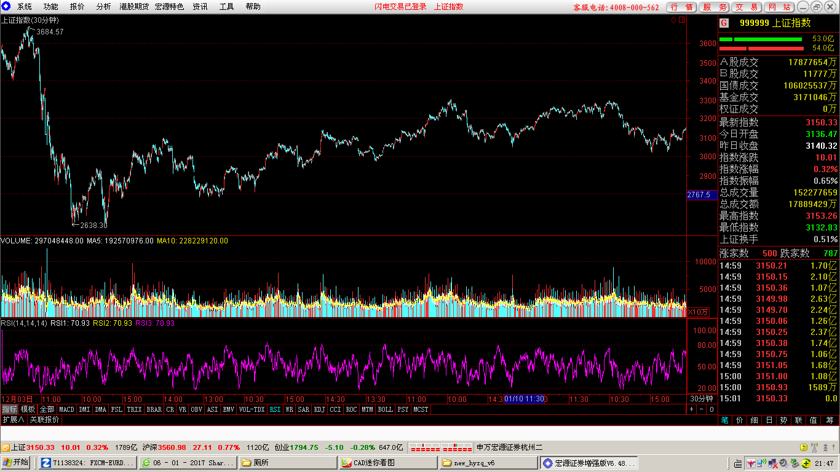The image size is (840, 472).
Task: Switch to 价 price tab
Action: pos(740,420)
